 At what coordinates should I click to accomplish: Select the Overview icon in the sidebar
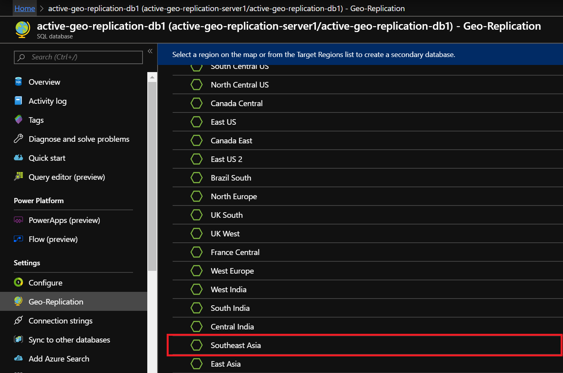click(18, 82)
